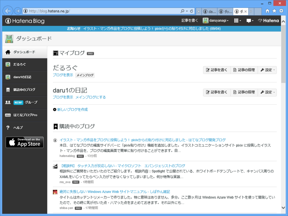Open はてなブログPro from the sidebar
This screenshot has width=288, height=216.
coord(24,115)
